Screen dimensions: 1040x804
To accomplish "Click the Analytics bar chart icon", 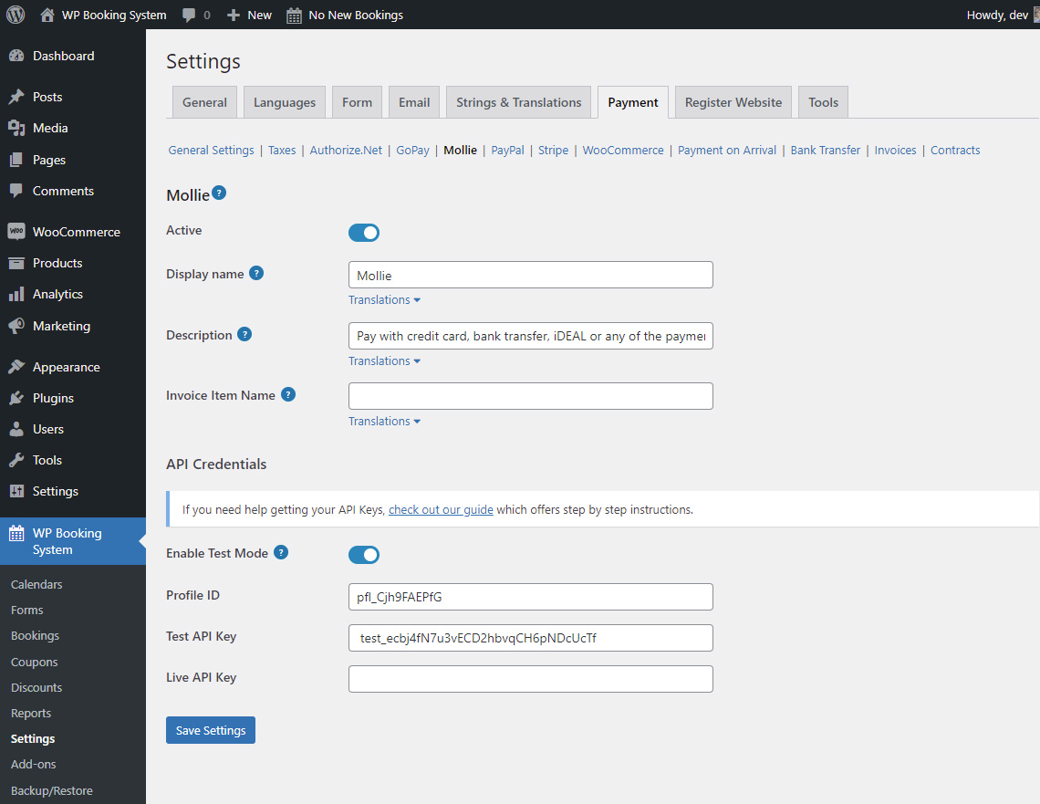I will (16, 295).
